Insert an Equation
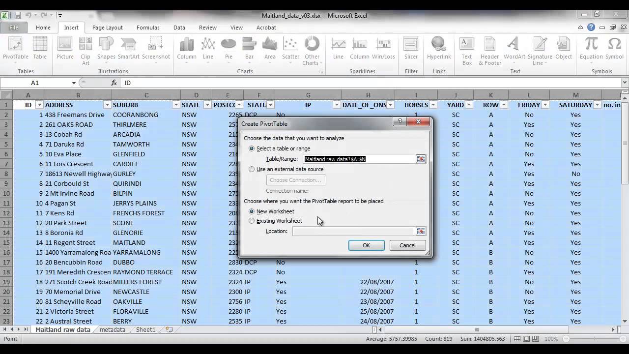This screenshot has width=629, height=354. point(591,50)
